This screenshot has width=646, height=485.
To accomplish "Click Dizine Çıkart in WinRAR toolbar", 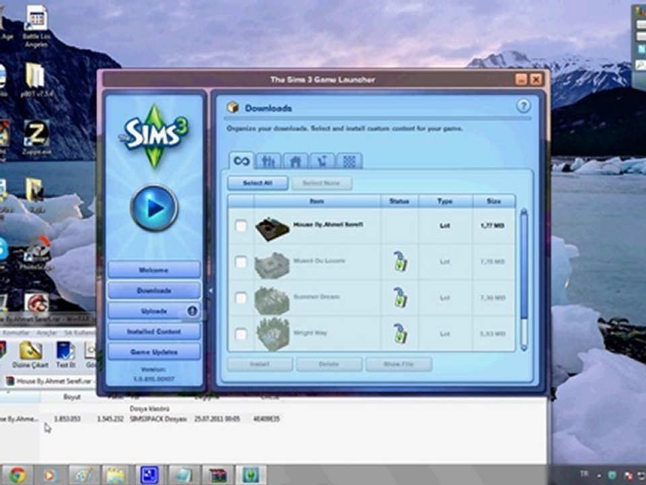I will 30,355.
